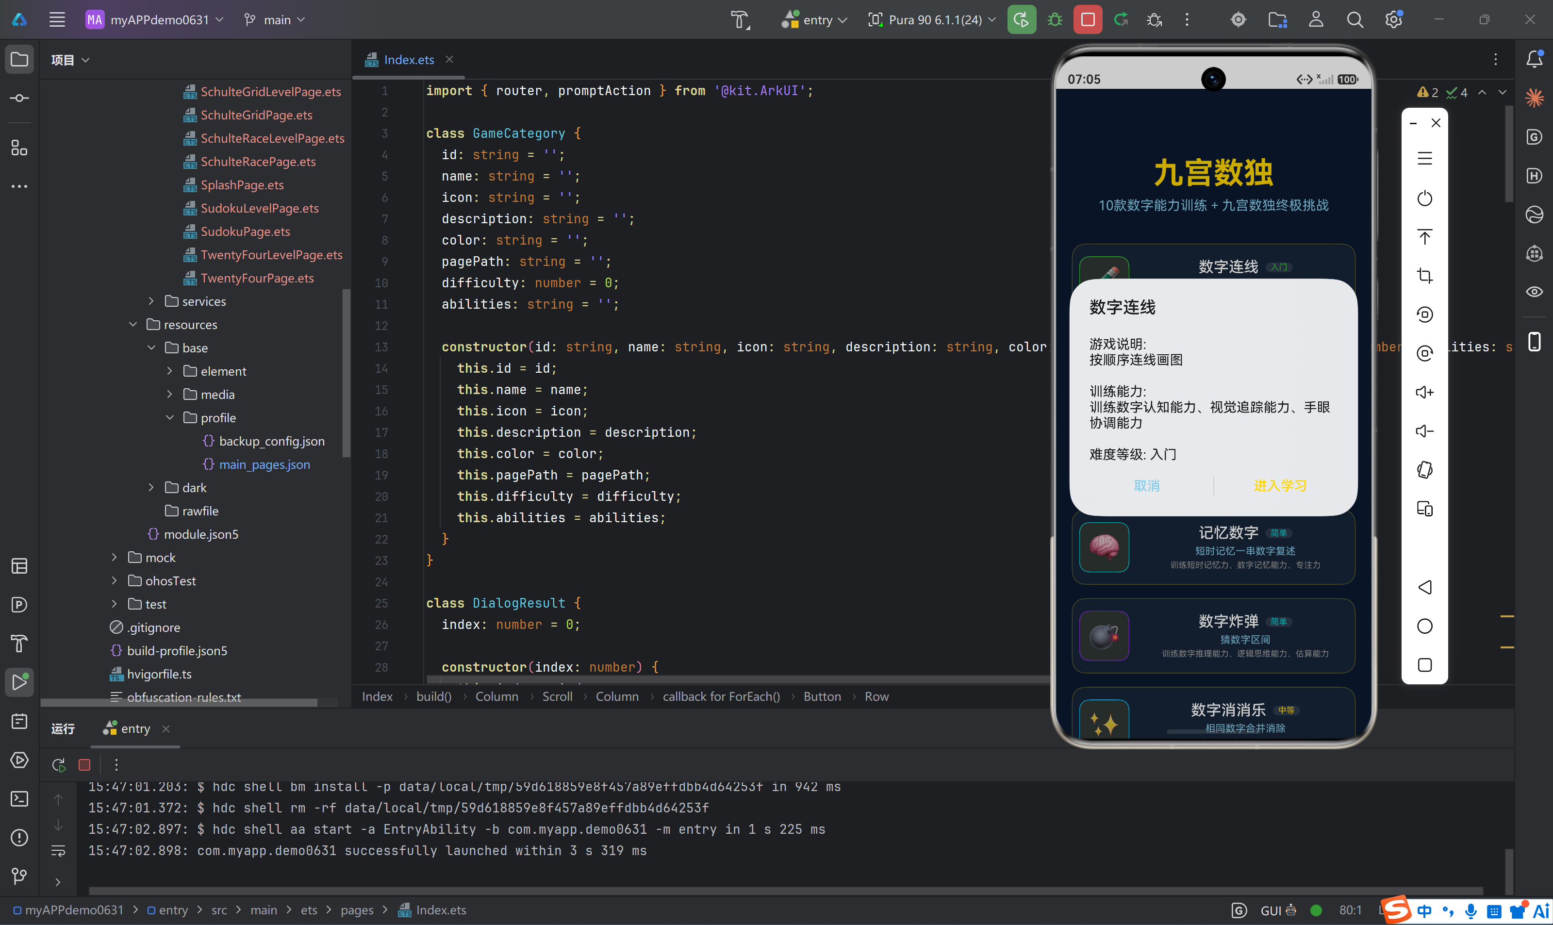Click the green Run entry button
This screenshot has width=1553, height=925.
click(1022, 20)
